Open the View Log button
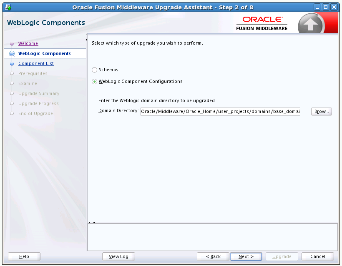Screen dimensions: 342x266 [118, 257]
